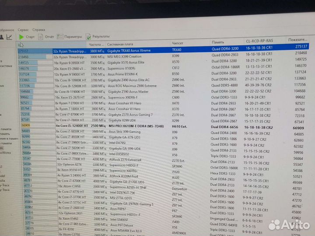315x236 pixels.
Task: Select the 8x Xeon X5550 HT row
Action: pyautogui.click(x=163, y=172)
